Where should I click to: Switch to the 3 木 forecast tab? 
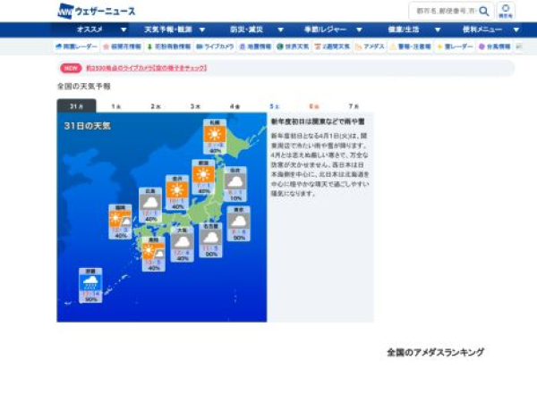(195, 106)
